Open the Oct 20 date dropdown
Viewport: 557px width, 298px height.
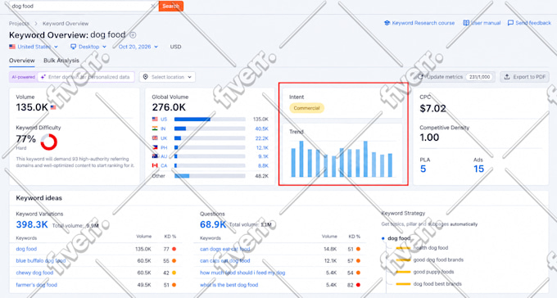(x=138, y=47)
